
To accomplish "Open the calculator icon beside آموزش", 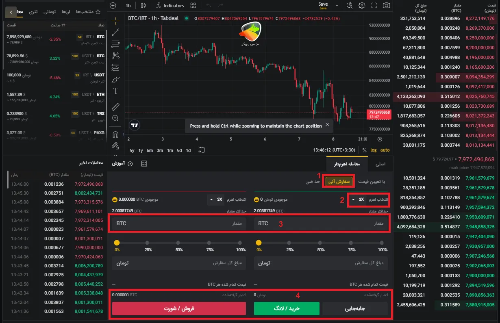I will (143, 164).
